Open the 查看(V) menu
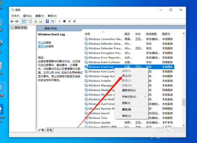Viewport: 197px width, 143px height. point(40,16)
